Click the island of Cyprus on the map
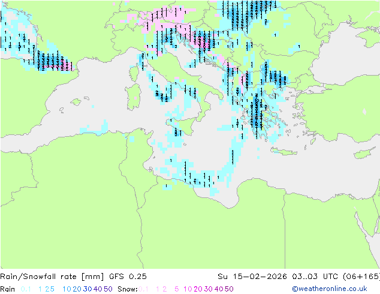 (x=363, y=154)
